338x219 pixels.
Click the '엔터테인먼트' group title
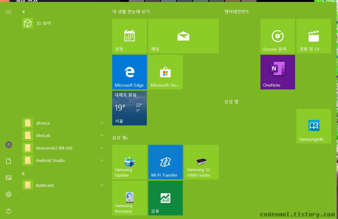(x=237, y=12)
